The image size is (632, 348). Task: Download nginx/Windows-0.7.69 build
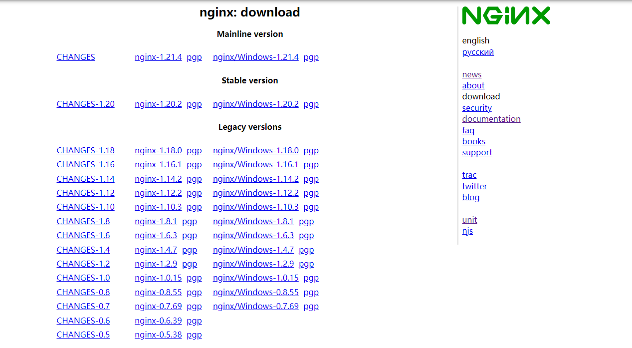click(255, 307)
